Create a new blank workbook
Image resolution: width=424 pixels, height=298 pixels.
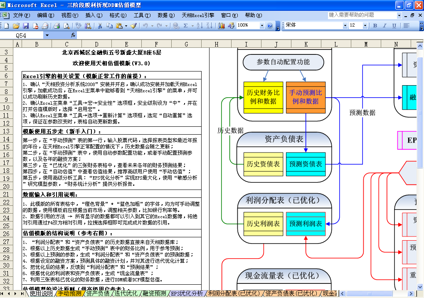pyautogui.click(x=7, y=26)
